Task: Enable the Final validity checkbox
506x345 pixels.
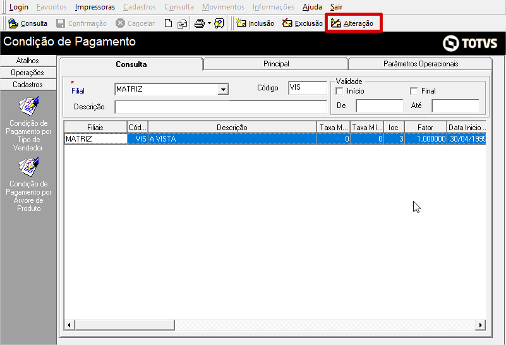Action: tap(414, 91)
